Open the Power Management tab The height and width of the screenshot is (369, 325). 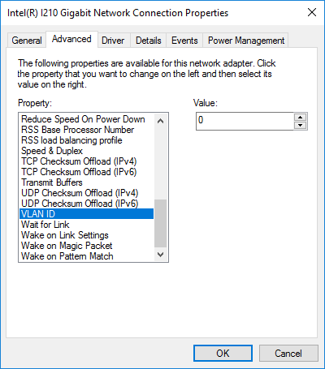point(246,41)
